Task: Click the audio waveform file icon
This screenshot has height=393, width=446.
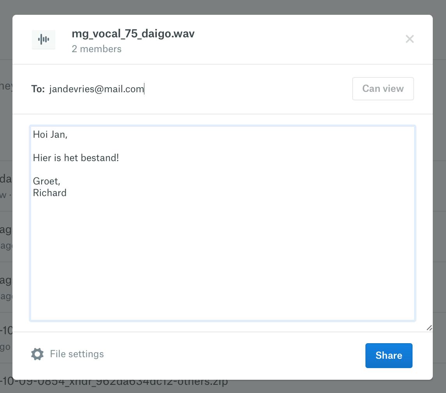Action: (44, 39)
